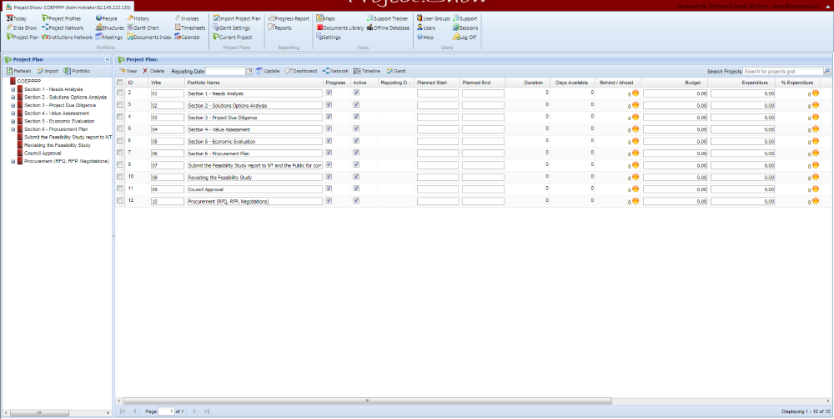Toggle Progress for Section 2 - Solutions Options Analysis

click(329, 104)
